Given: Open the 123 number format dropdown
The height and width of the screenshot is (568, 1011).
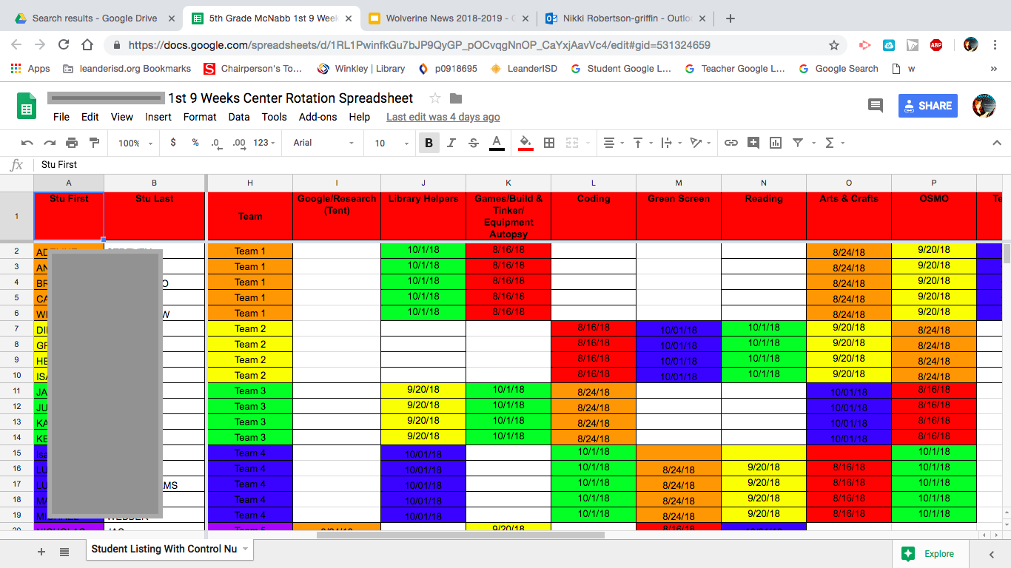Looking at the screenshot, I should [264, 143].
